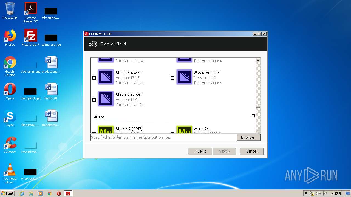The height and width of the screenshot is (197, 351).
Task: Select georgianot.jpg file on desktop
Action: [30, 94]
